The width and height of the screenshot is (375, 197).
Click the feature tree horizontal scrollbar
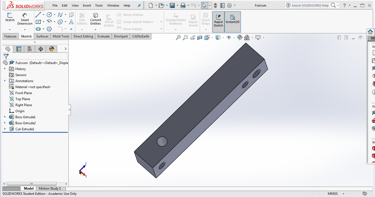32,184
